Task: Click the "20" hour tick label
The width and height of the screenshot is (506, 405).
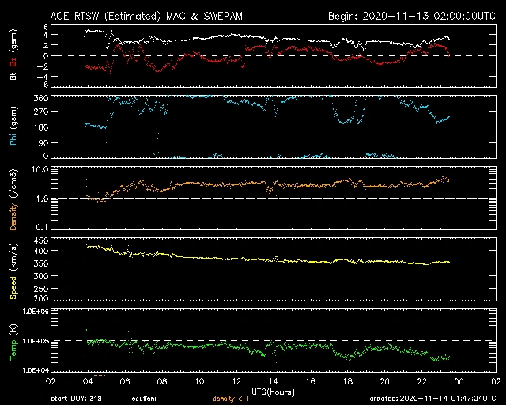Action: point(385,381)
